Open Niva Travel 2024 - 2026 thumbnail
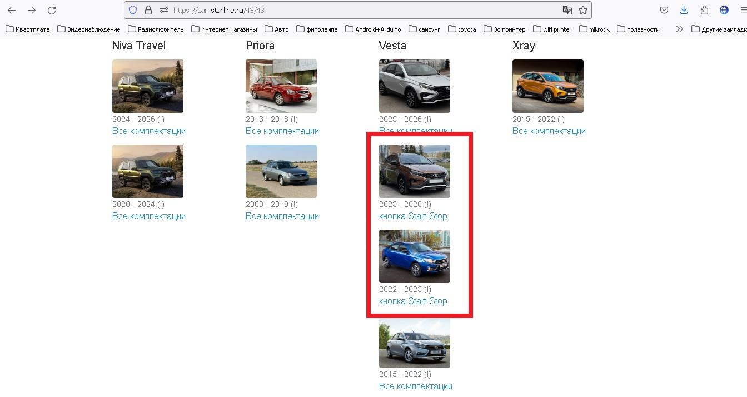Image resolution: width=747 pixels, height=397 pixels. point(148,86)
